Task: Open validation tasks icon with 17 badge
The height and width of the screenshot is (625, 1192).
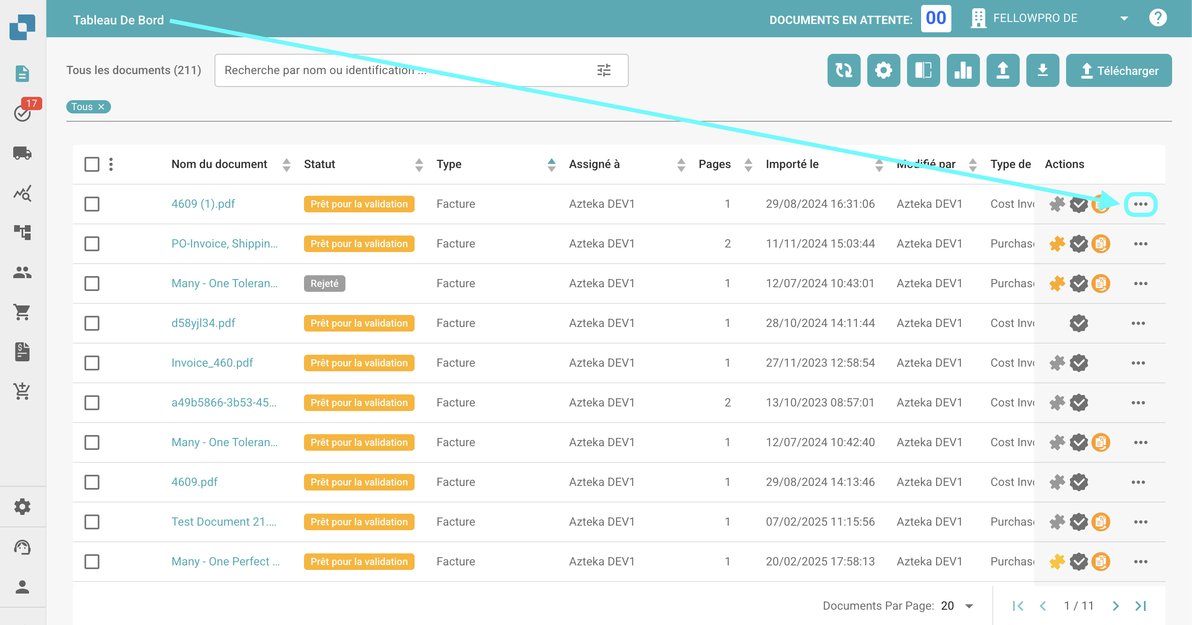Action: pyautogui.click(x=22, y=112)
